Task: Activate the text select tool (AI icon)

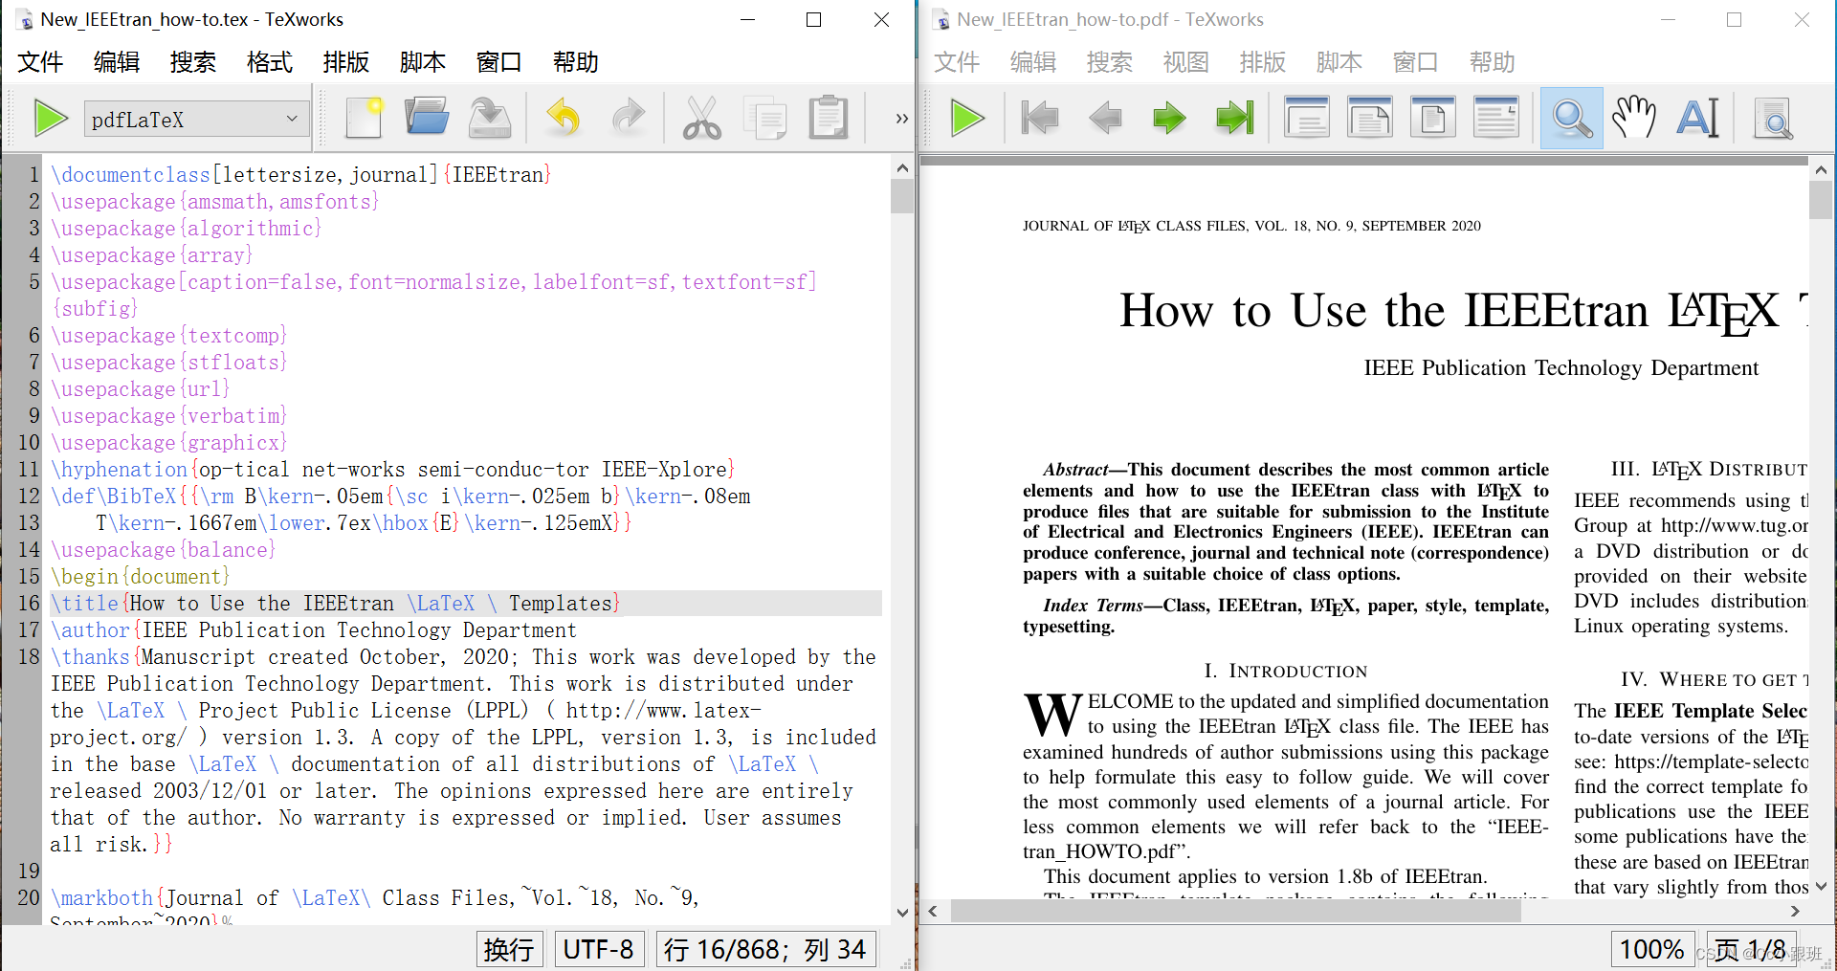Action: click(x=1698, y=118)
